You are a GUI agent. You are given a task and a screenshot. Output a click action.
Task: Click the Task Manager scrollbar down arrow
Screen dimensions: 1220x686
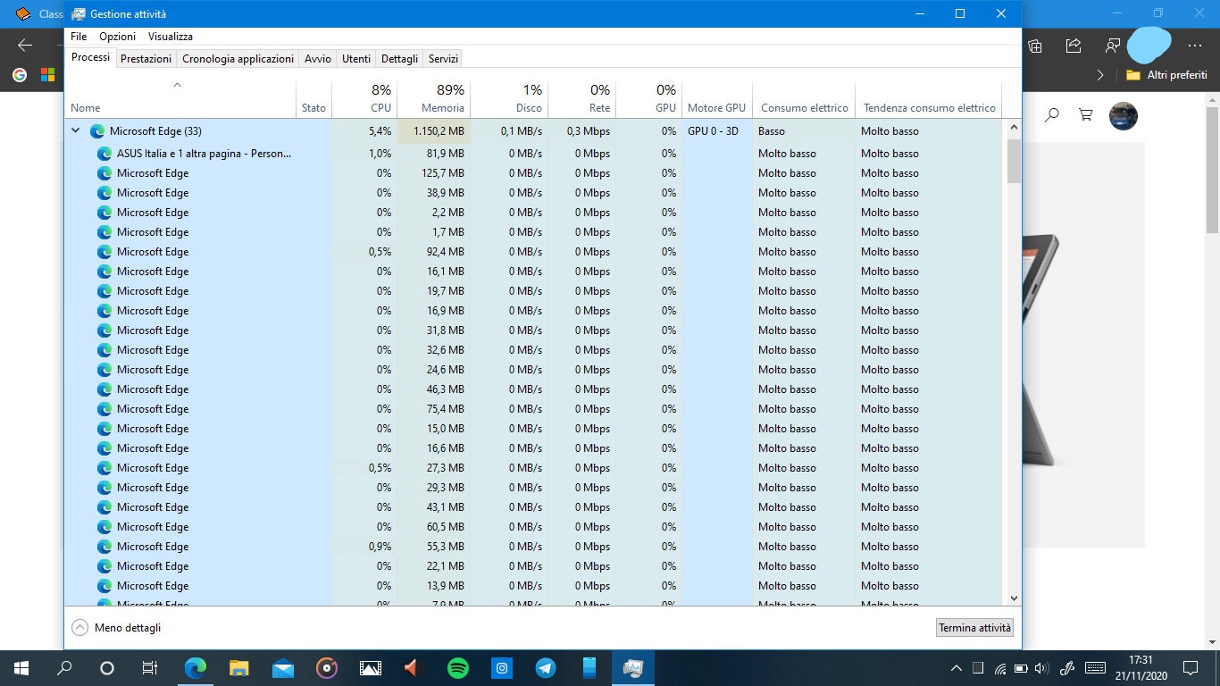pos(1014,598)
